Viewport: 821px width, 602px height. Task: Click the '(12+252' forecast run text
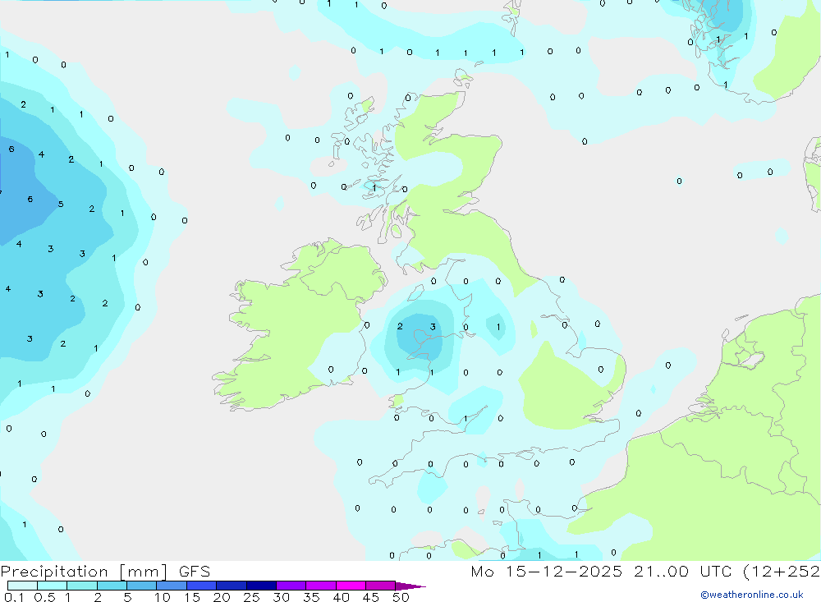(x=781, y=572)
